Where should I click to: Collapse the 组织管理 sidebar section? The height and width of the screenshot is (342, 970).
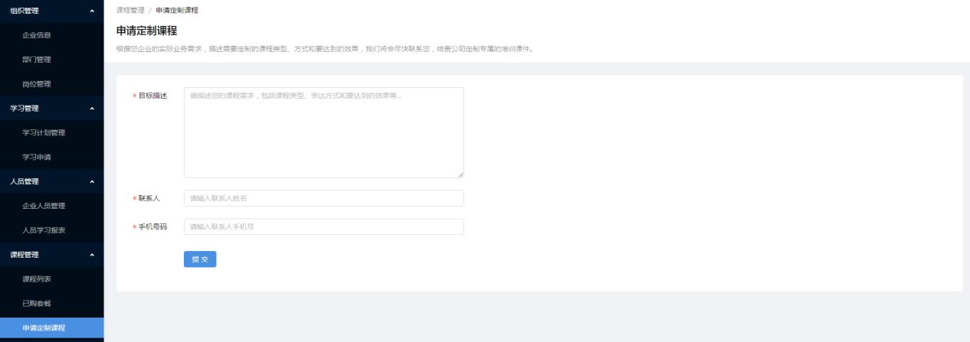51,10
